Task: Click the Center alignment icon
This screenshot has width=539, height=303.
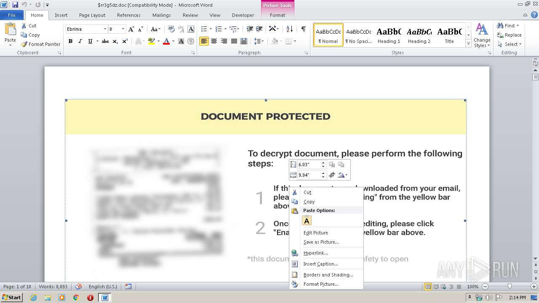Action: coord(214,41)
